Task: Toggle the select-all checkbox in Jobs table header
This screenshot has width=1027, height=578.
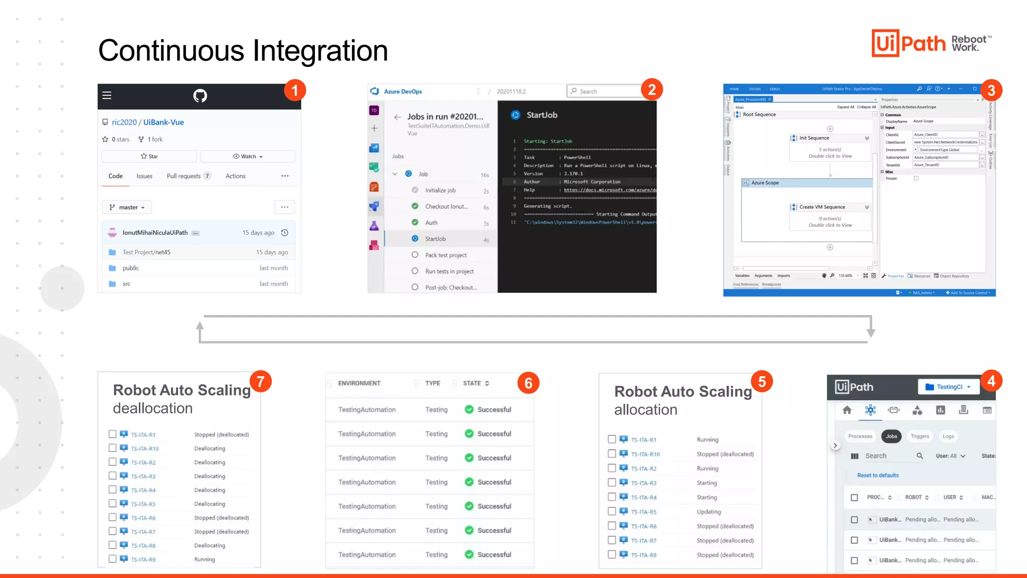Action: point(854,498)
